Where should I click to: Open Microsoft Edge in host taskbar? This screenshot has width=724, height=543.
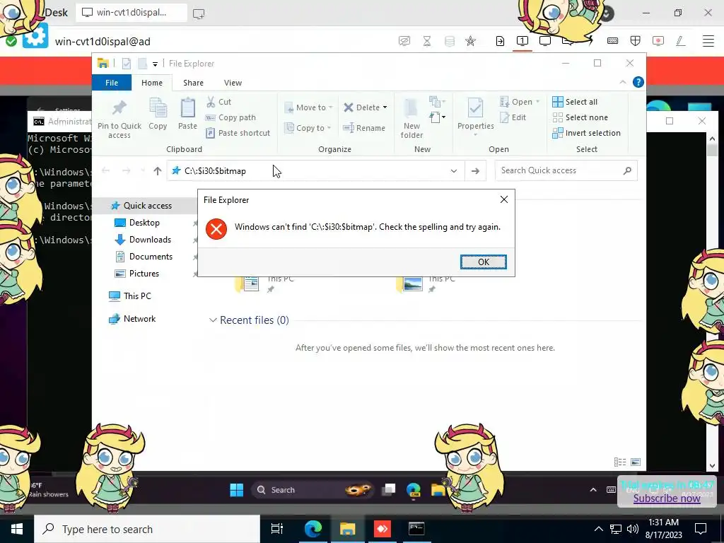coord(313,529)
